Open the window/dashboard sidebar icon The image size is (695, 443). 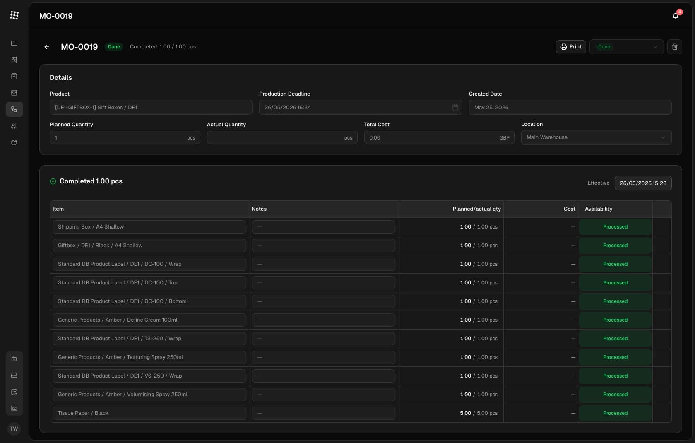14,43
